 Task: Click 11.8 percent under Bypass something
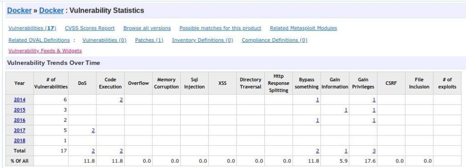[x=314, y=161]
